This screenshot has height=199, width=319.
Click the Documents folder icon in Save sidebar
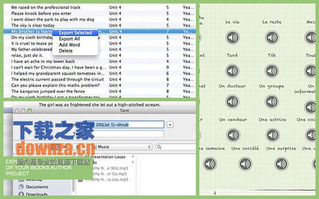click(x=21, y=187)
